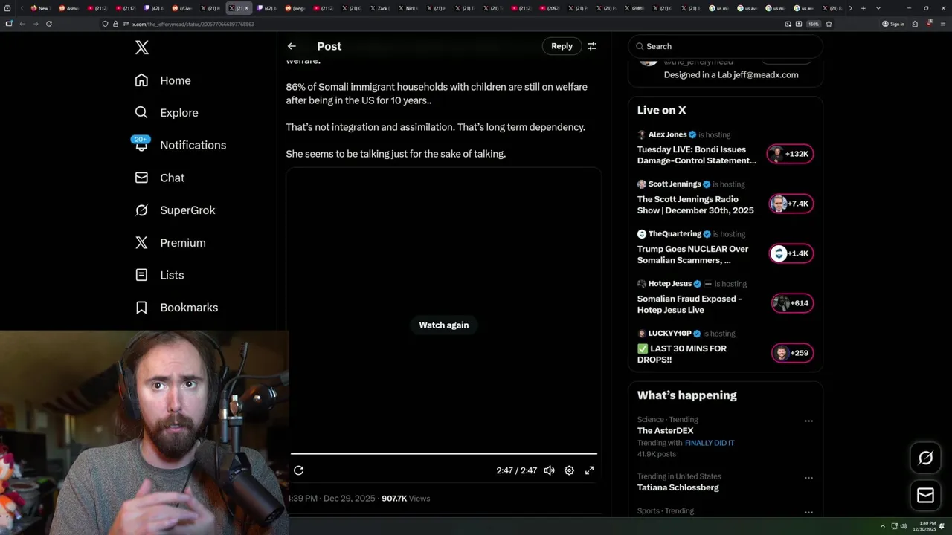
Task: Open the reply sort settings icon
Action: (592, 46)
